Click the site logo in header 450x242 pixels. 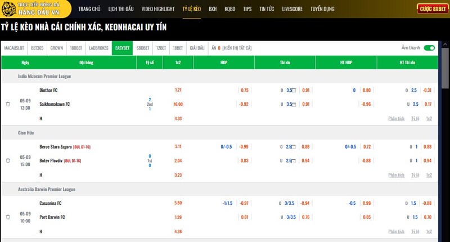pos(35,9)
